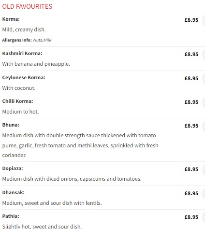Choose the Dopiaza dish name
205x229 pixels.
[13, 169]
